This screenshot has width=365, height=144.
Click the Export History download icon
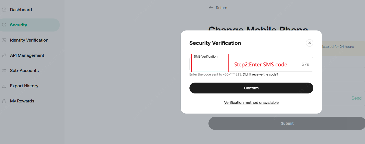[4, 86]
